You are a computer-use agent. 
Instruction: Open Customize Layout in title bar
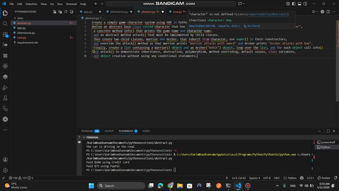pos(288,4)
